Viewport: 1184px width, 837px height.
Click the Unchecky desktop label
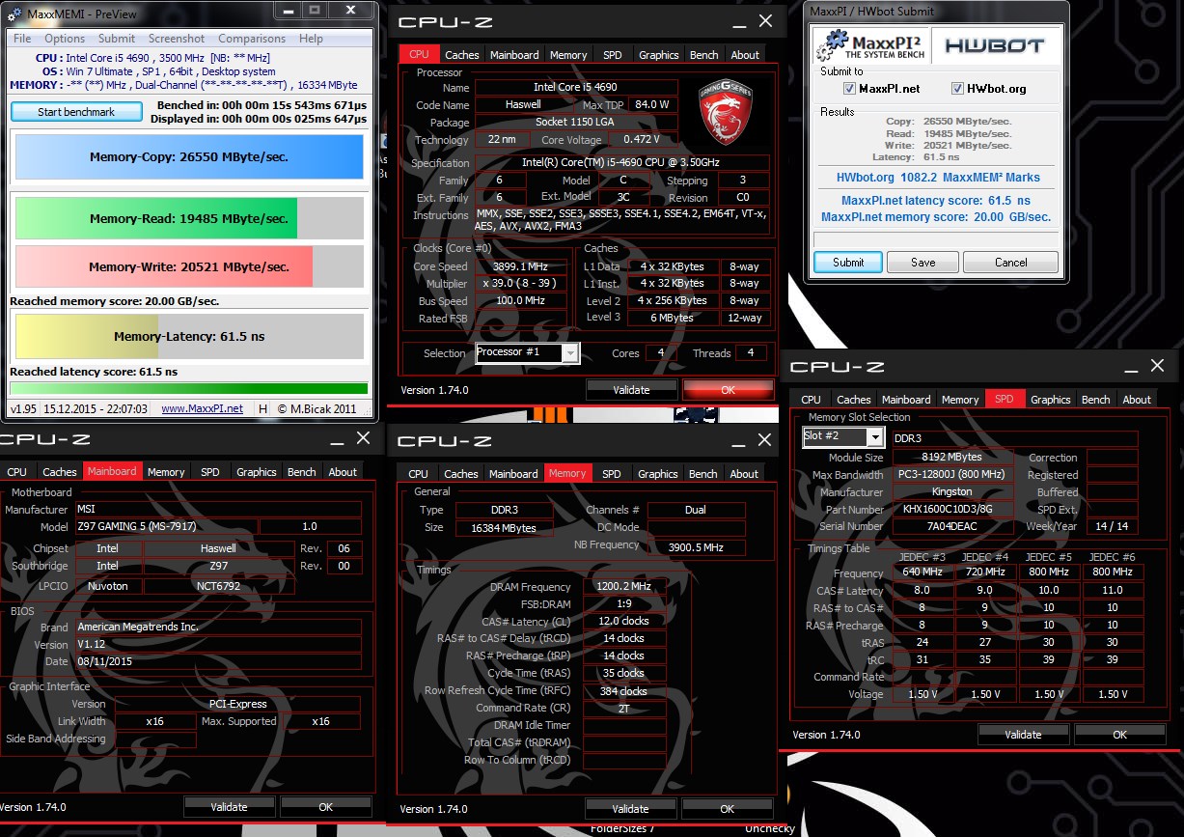(770, 829)
